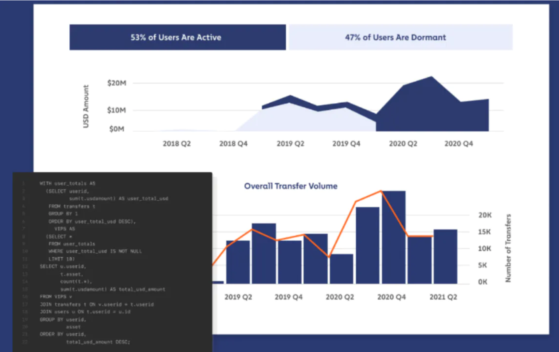Select 2018 Q4 on the area chart axis

tap(233, 144)
